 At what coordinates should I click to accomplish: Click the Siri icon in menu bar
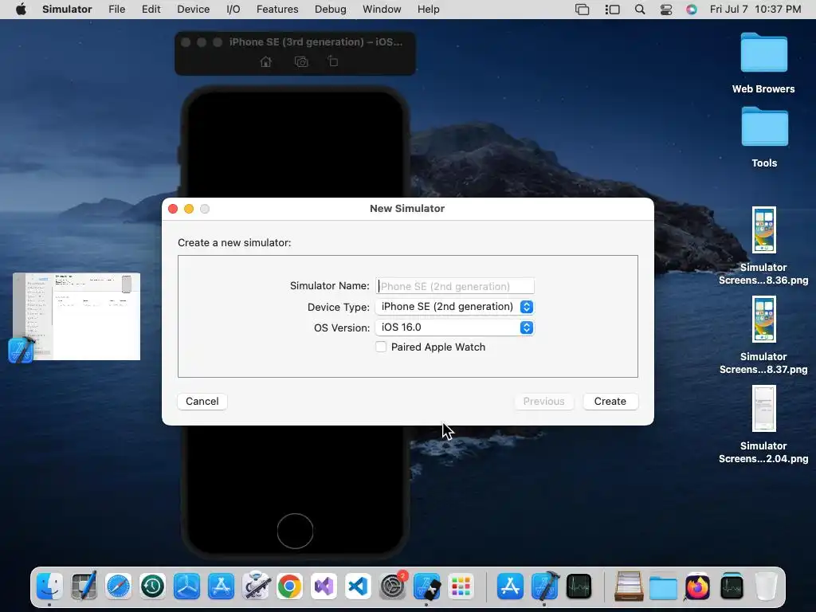click(692, 10)
